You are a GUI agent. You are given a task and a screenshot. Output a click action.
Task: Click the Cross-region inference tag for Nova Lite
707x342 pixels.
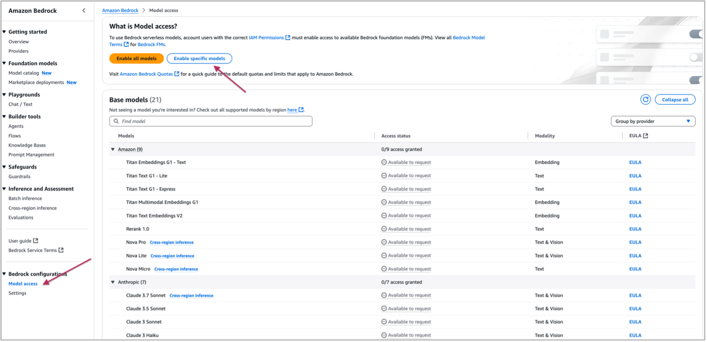172,256
